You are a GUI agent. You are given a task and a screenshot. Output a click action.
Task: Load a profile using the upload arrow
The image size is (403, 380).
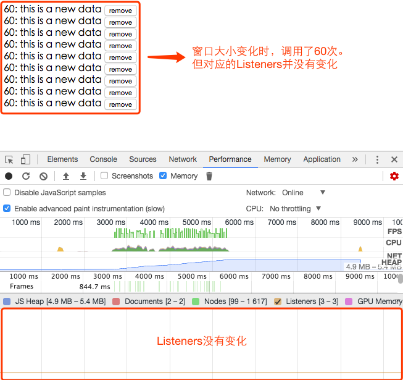(x=66, y=176)
